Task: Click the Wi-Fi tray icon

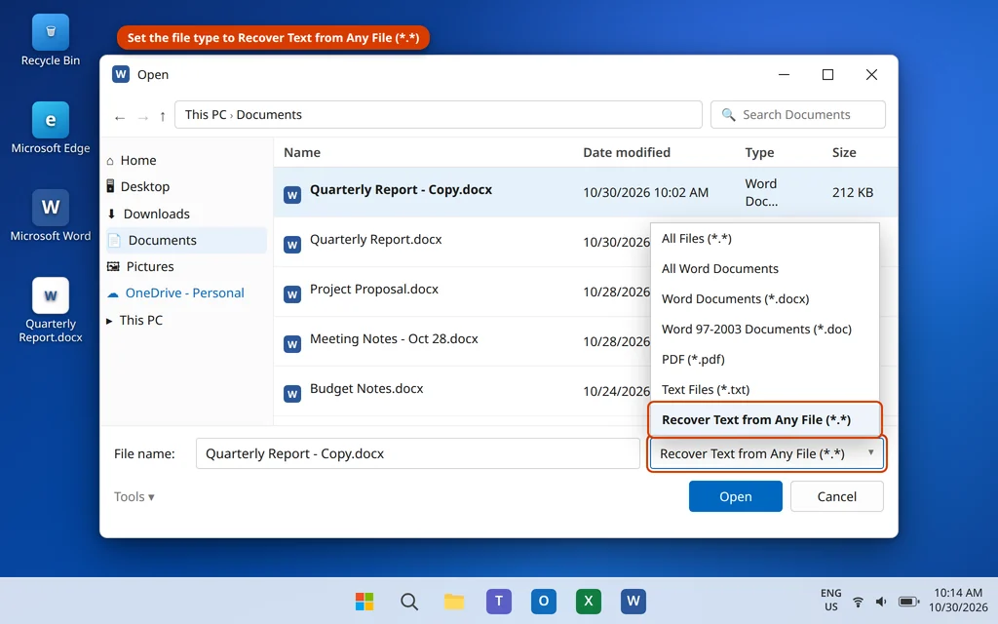Action: (858, 601)
